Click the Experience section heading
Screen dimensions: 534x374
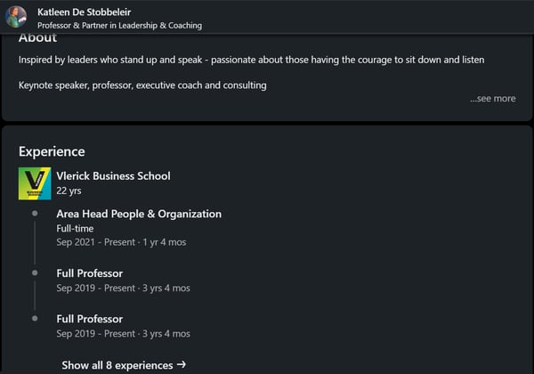point(52,152)
